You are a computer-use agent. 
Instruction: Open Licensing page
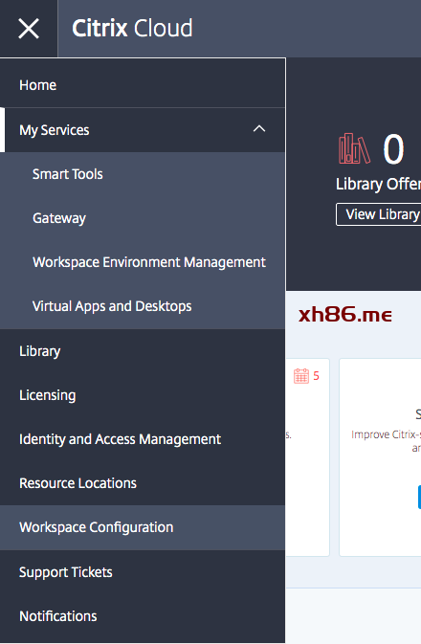[143, 395]
